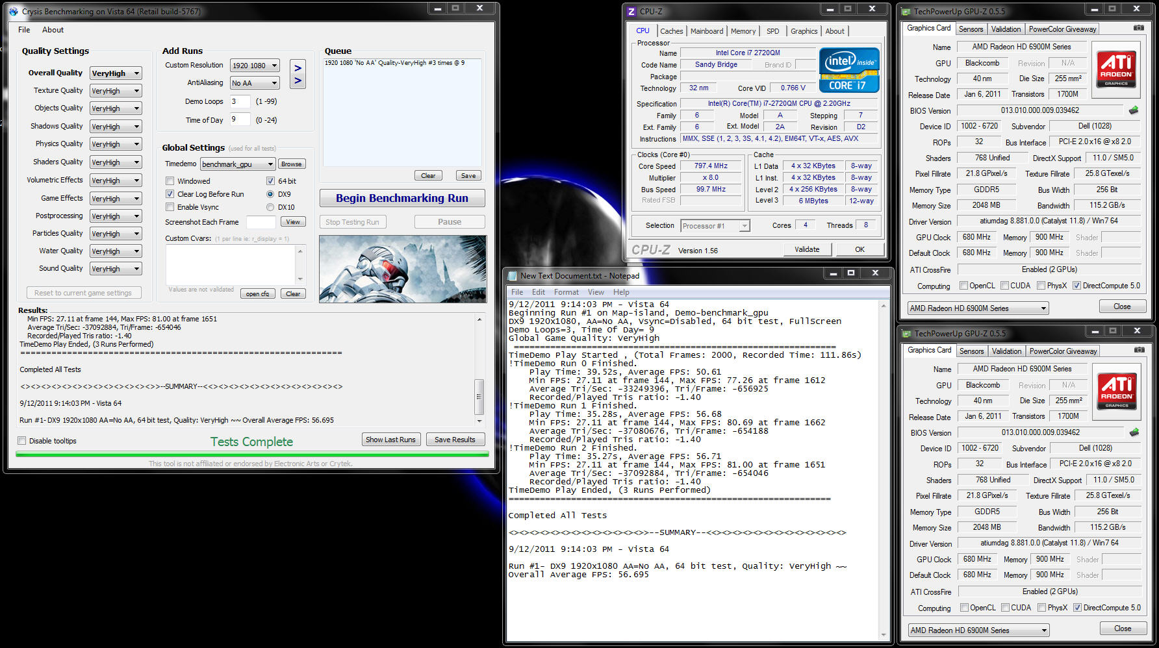Open Notepad Help menu
Screen dimensions: 1159x648
tap(621, 292)
